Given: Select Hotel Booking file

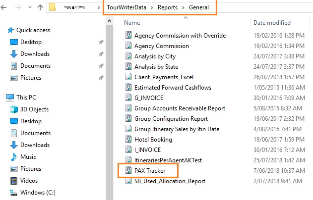Looking at the screenshot, I should 153,140.
